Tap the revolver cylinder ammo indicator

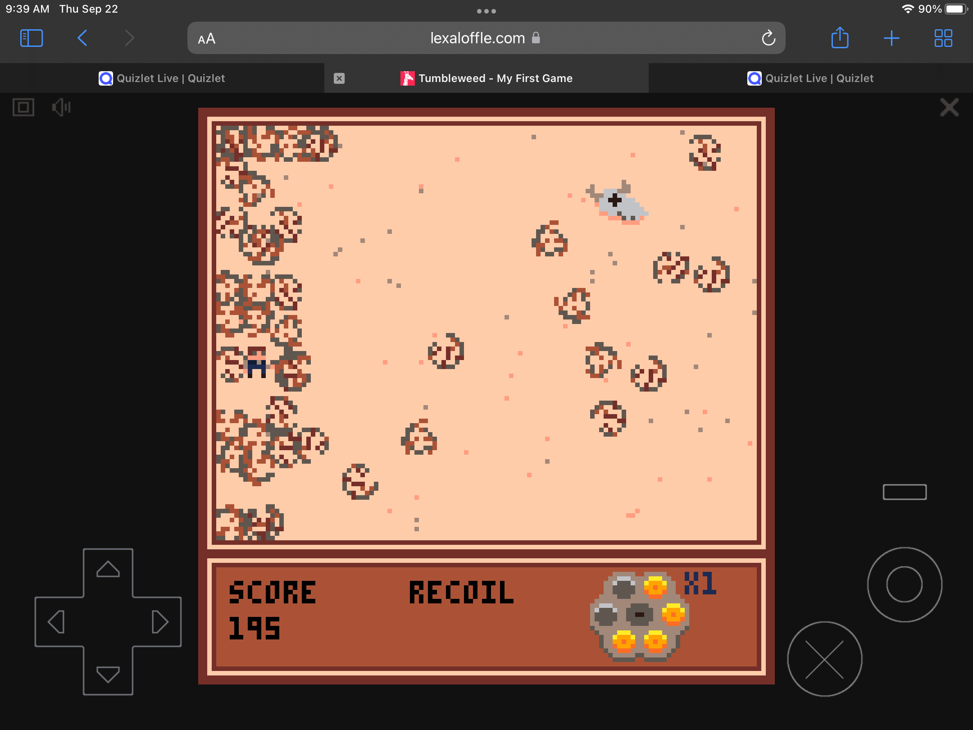pyautogui.click(x=639, y=616)
